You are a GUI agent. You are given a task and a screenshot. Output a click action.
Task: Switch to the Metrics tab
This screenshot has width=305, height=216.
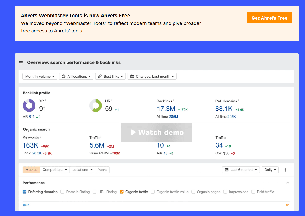click(31, 170)
